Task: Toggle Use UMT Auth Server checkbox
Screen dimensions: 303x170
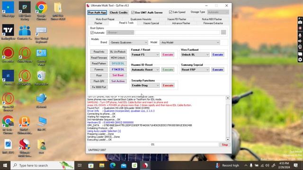Action: [133, 12]
